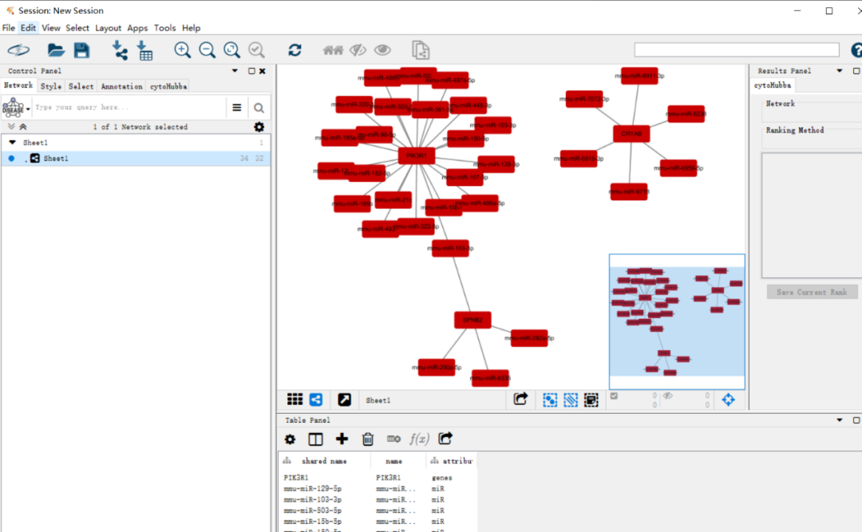862x532 pixels.
Task: Toggle annotation selection mode
Action: [x=591, y=400]
